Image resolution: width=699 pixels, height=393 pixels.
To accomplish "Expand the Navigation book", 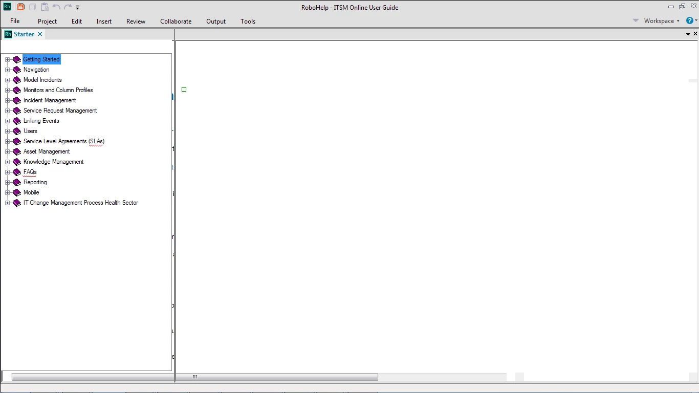I will pyautogui.click(x=8, y=70).
